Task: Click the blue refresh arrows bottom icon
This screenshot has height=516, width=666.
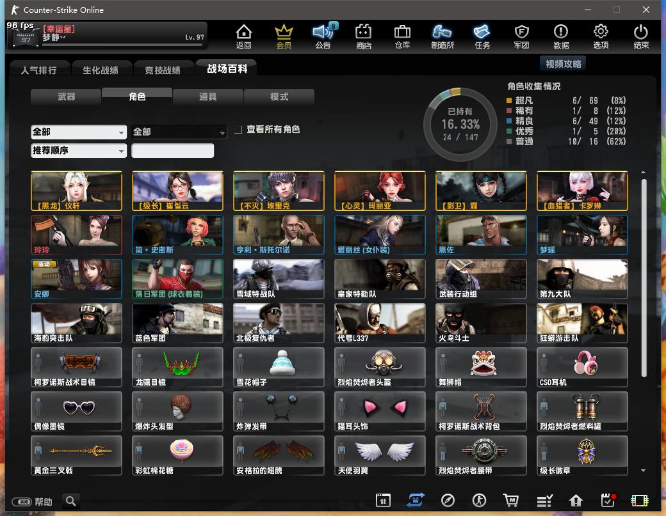Action: (x=416, y=500)
